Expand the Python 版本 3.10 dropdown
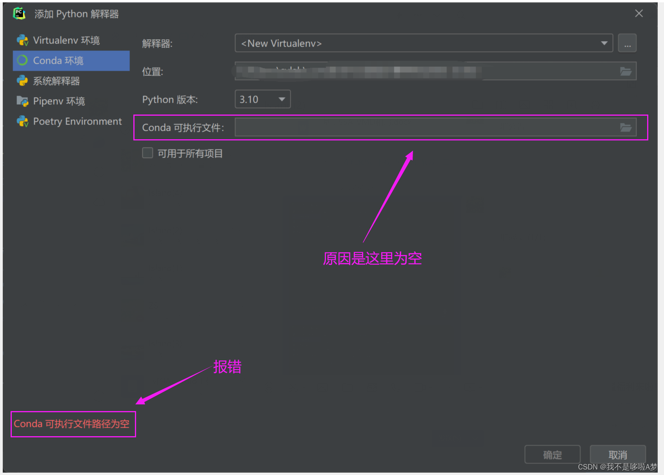The height and width of the screenshot is (475, 664). [263, 99]
